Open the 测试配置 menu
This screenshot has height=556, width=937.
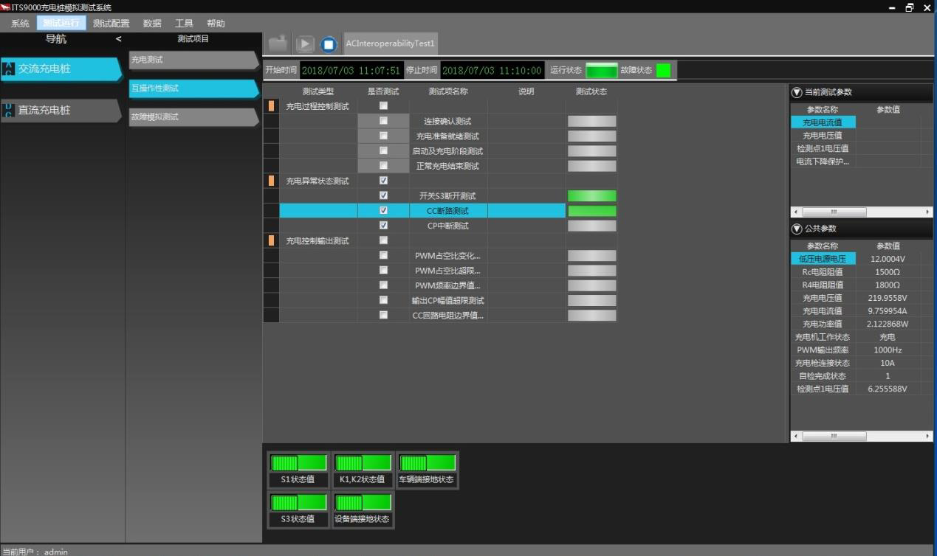(111, 24)
